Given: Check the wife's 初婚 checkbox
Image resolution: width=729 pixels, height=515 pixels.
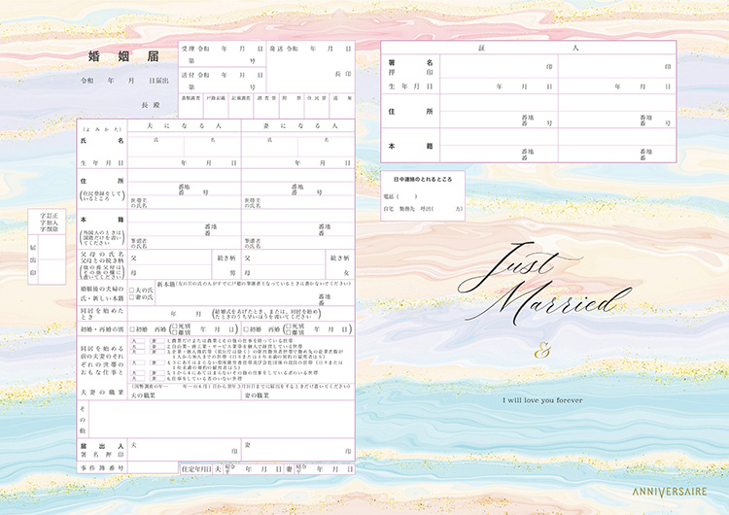Looking at the screenshot, I should click(x=246, y=329).
